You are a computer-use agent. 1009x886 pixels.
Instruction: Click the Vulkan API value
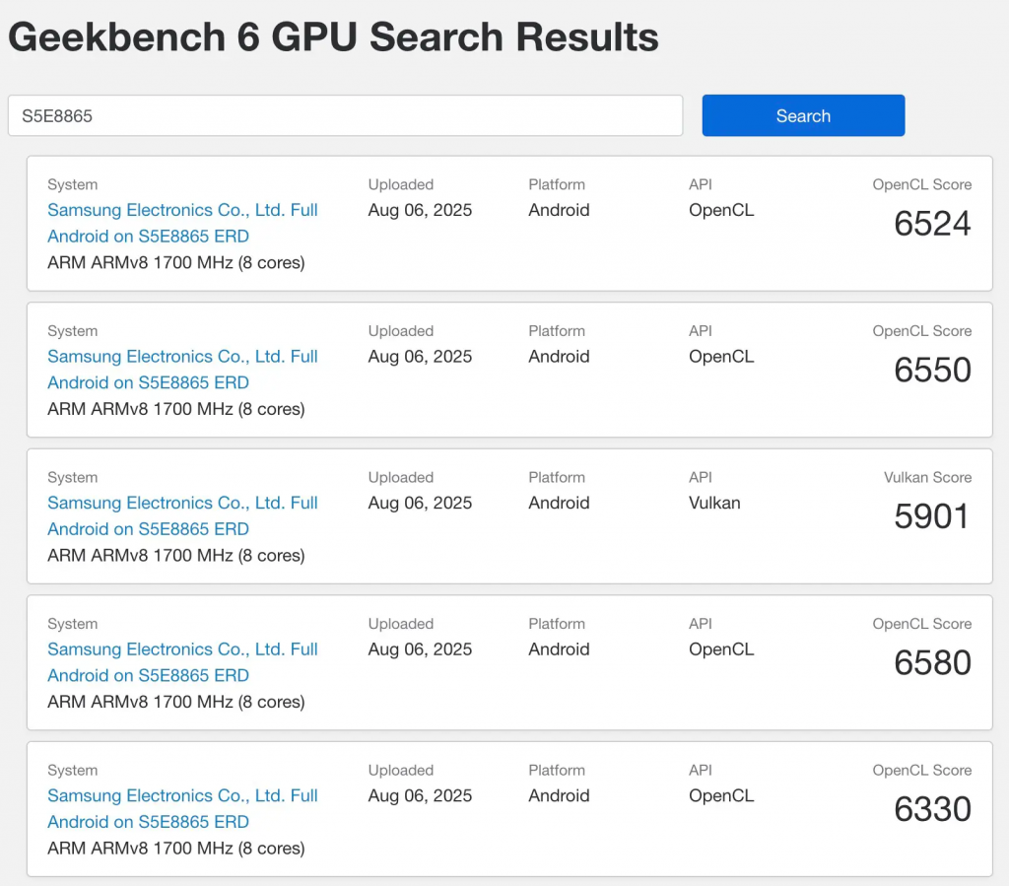tap(714, 503)
